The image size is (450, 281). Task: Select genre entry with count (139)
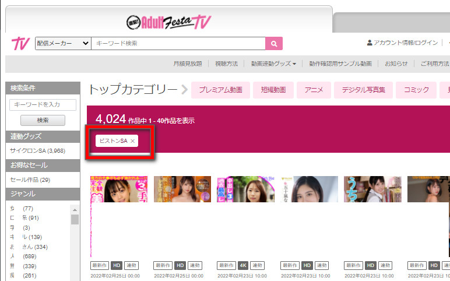pyautogui.click(x=26, y=237)
